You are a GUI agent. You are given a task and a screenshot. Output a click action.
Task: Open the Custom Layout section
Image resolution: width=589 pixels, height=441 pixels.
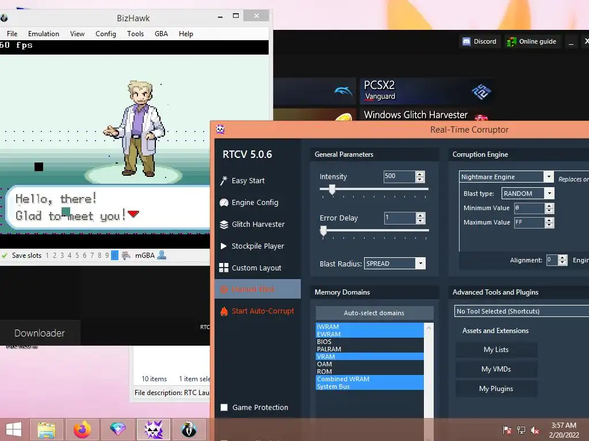coord(250,268)
